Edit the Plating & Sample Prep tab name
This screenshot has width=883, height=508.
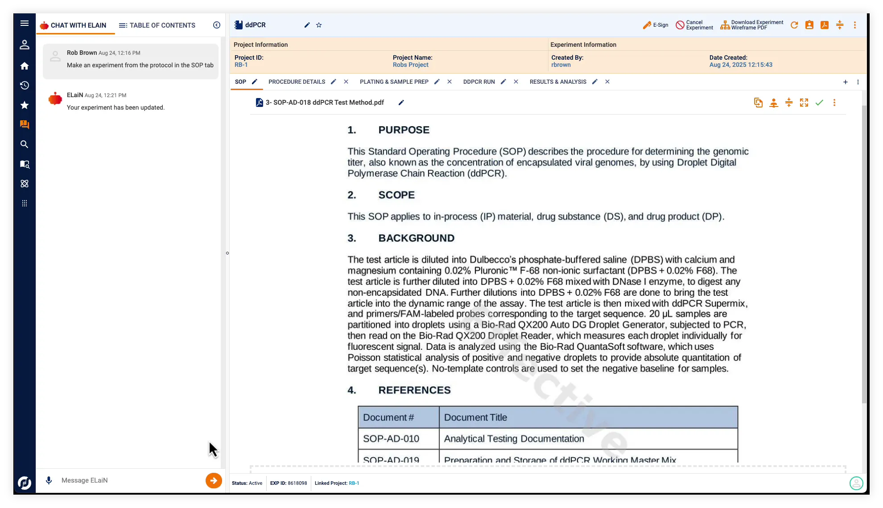tap(437, 82)
